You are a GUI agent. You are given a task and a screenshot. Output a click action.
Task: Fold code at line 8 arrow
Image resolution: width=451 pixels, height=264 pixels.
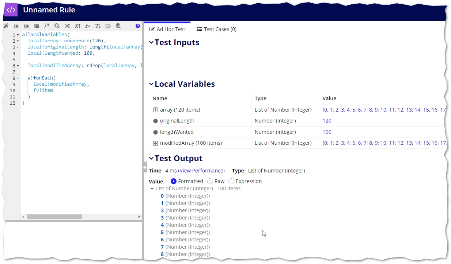(x=18, y=78)
